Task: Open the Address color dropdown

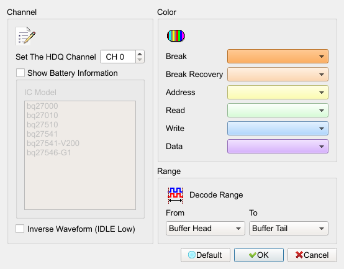Action: pos(278,93)
